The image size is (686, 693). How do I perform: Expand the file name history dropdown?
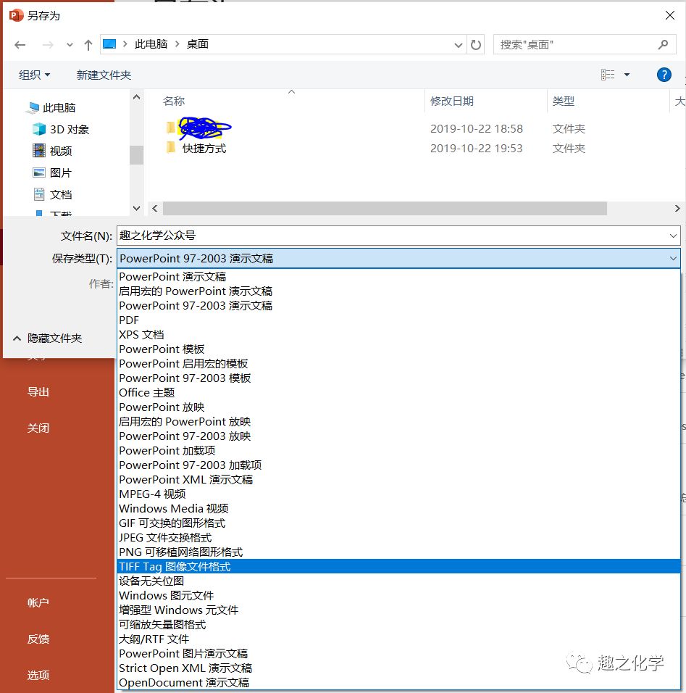tap(673, 236)
